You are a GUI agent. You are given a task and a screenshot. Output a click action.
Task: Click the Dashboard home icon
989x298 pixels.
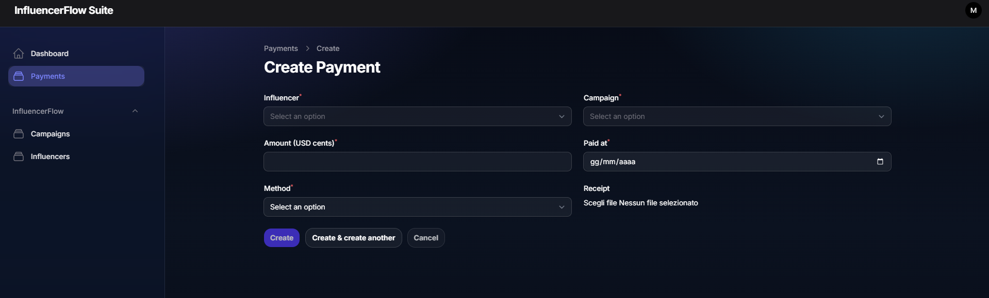[x=19, y=54]
